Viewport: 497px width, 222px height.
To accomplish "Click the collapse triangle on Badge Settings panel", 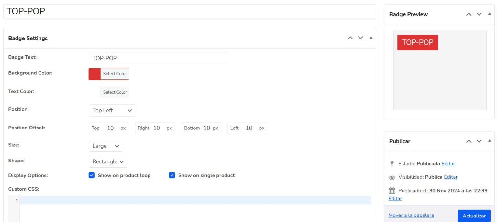I will [x=371, y=37].
